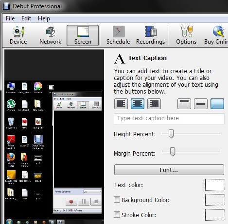
Task: Select the Network camera source
Action: coord(51,35)
